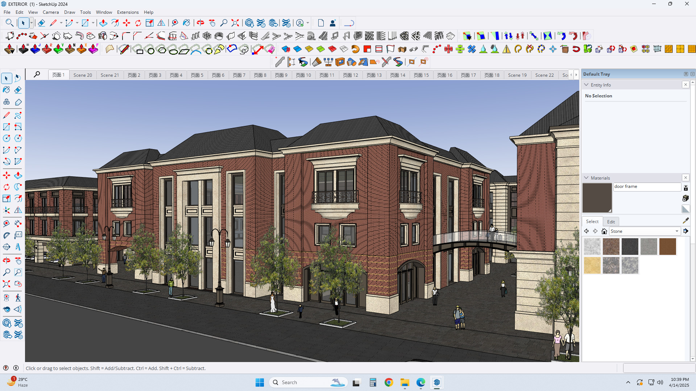Click the Search magnifier in top toolbar
Viewport: 696px width, 391px height.
pos(9,23)
